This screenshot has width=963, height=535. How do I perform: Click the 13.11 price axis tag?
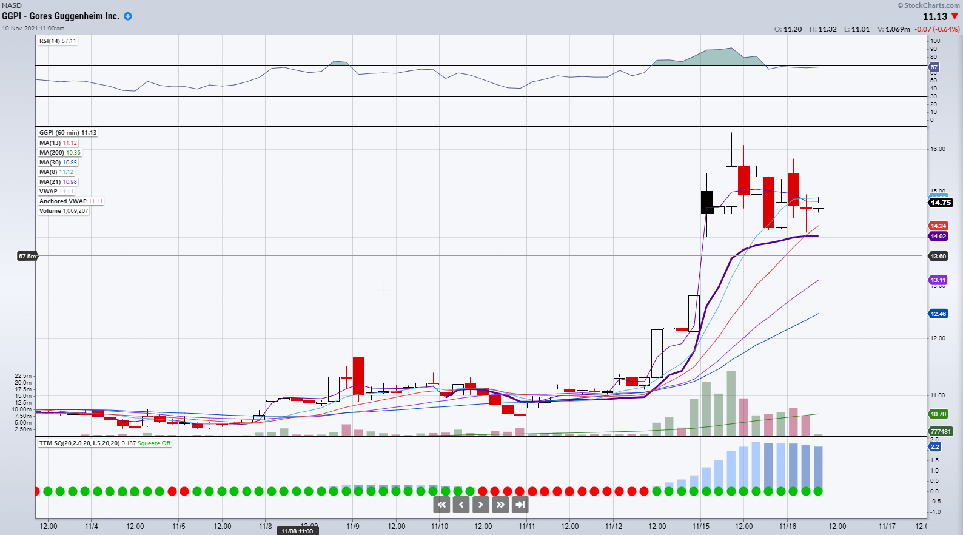(938, 280)
